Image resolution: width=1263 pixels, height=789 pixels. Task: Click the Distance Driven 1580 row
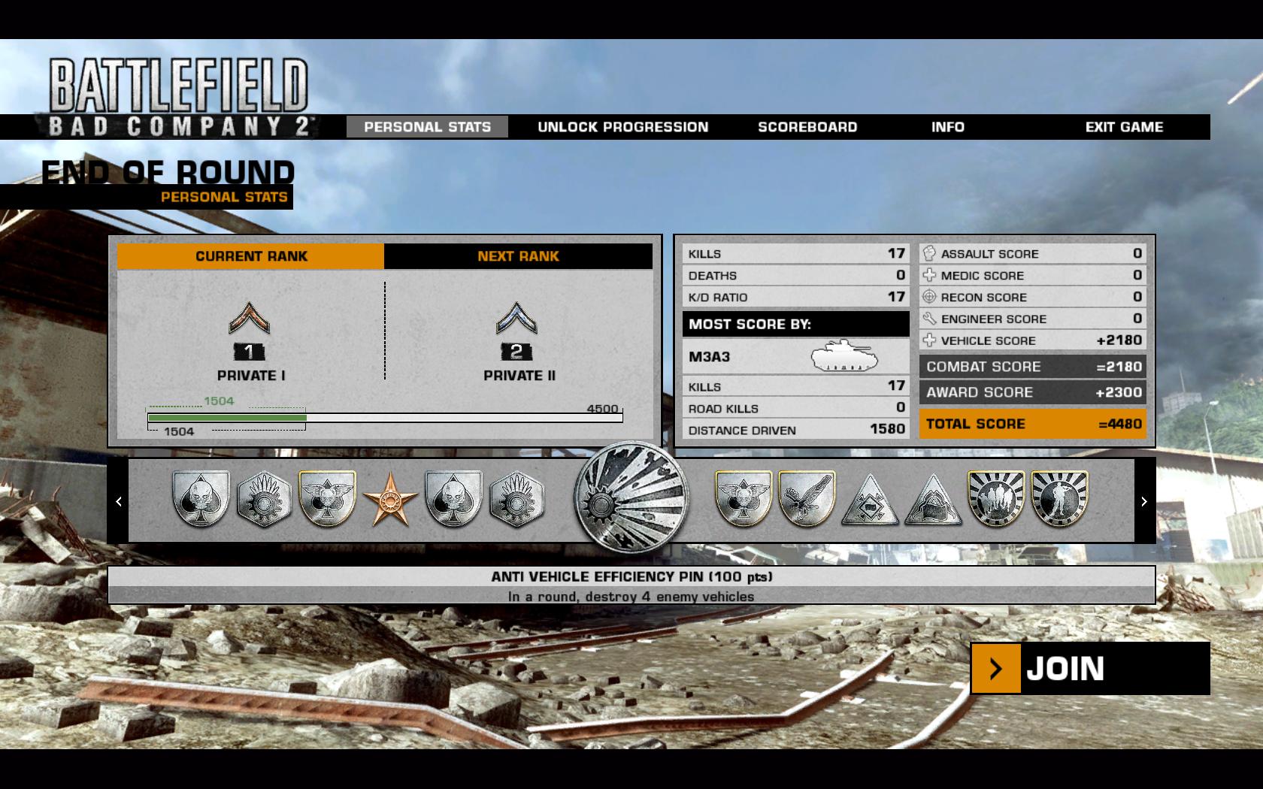[795, 430]
